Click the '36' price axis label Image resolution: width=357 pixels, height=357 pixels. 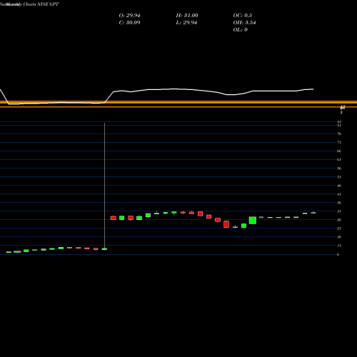point(339,203)
